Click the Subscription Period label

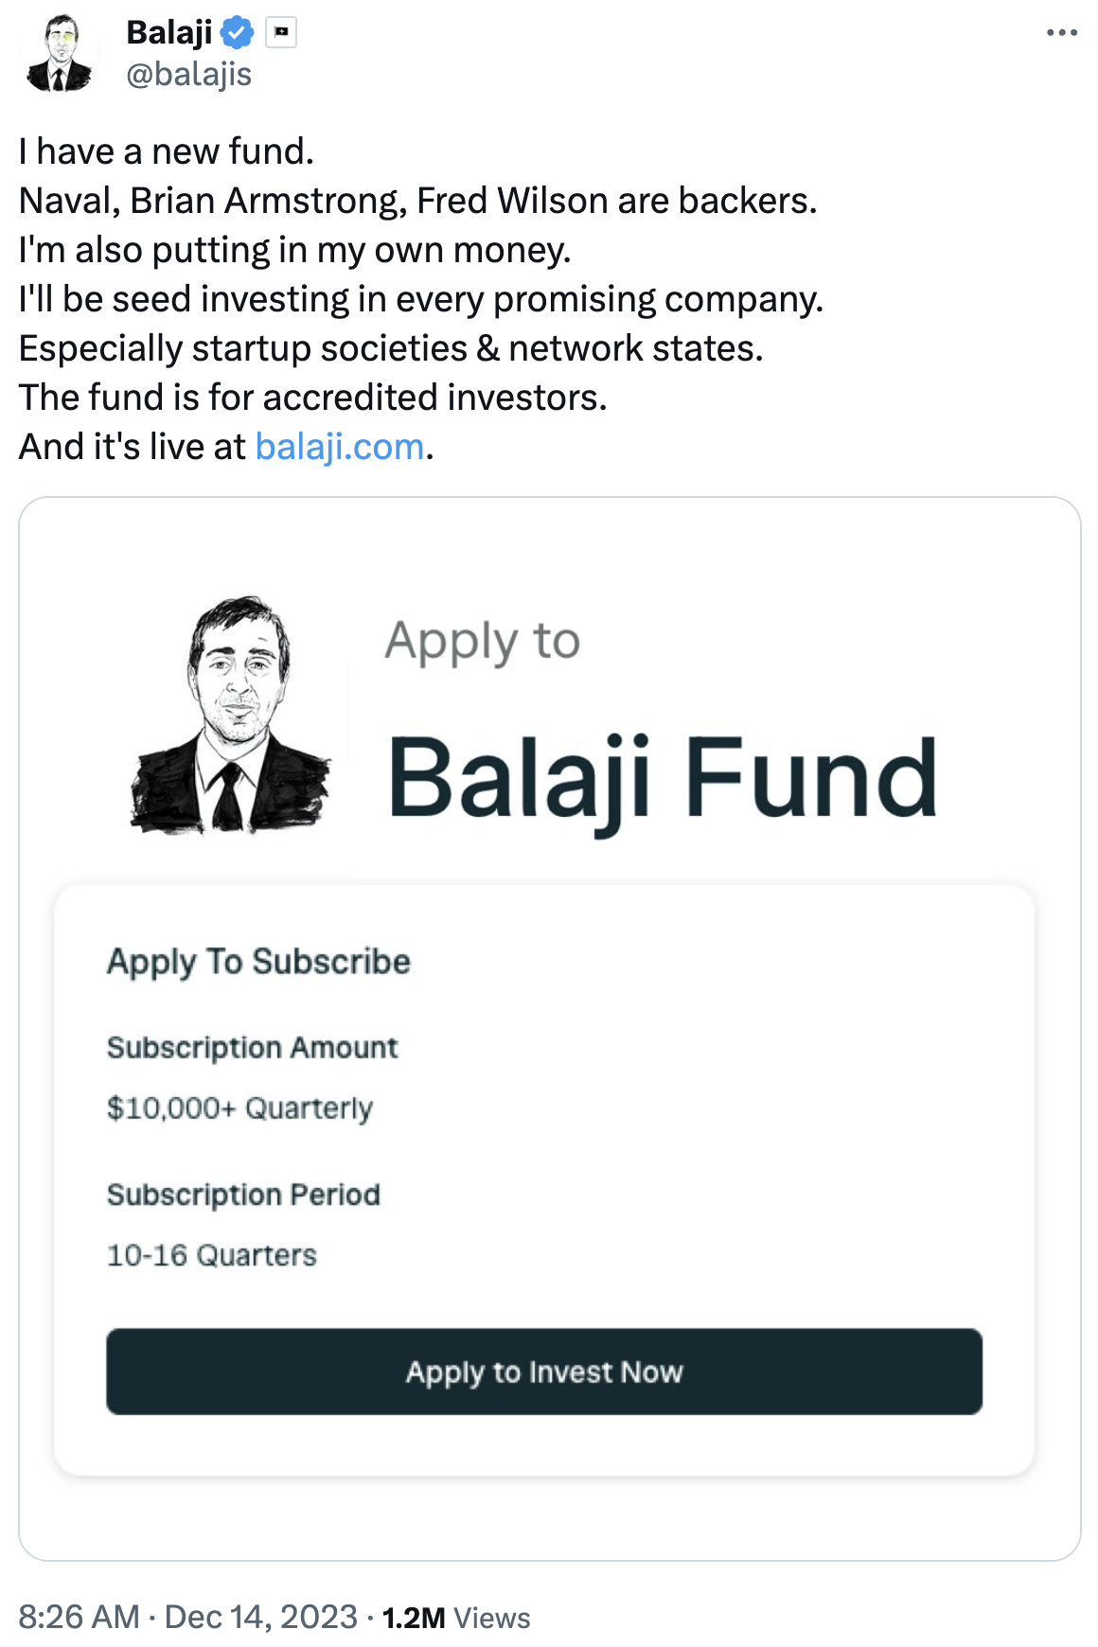coord(243,1195)
